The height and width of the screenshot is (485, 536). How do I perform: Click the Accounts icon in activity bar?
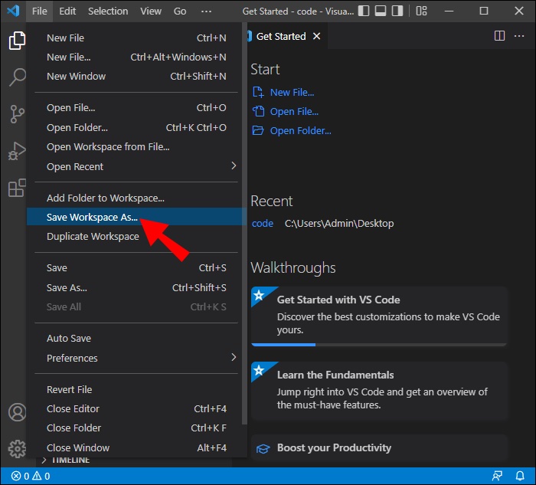pyautogui.click(x=17, y=411)
